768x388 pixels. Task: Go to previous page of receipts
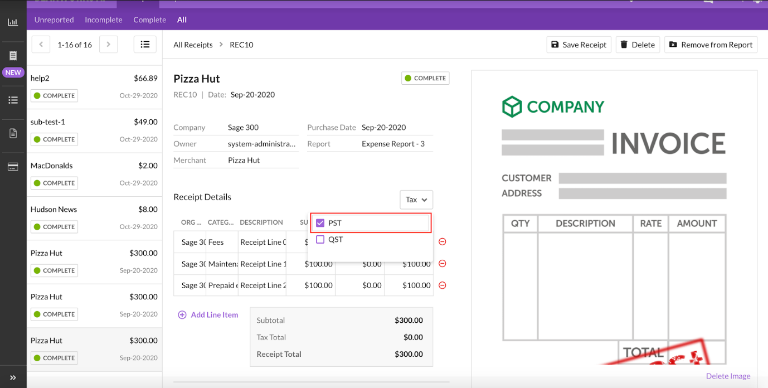(41, 45)
